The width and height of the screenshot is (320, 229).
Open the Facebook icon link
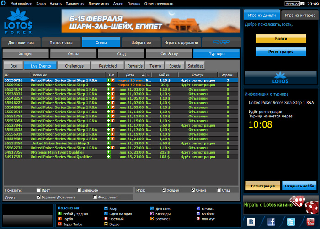[x=271, y=222]
